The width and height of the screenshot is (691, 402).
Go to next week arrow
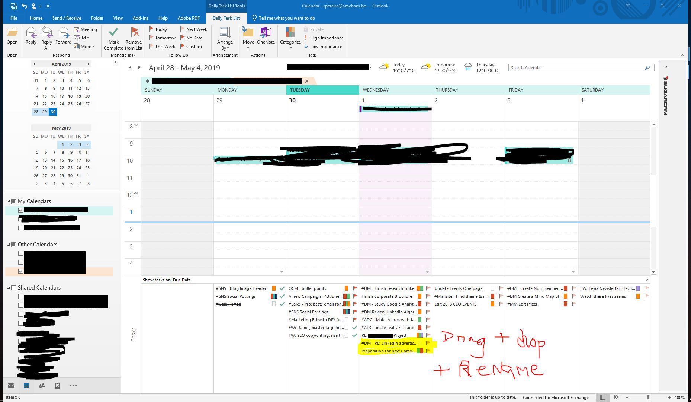point(139,67)
